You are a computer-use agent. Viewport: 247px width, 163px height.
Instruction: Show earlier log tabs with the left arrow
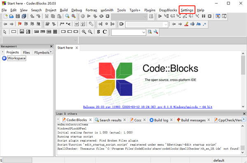tap(58, 119)
